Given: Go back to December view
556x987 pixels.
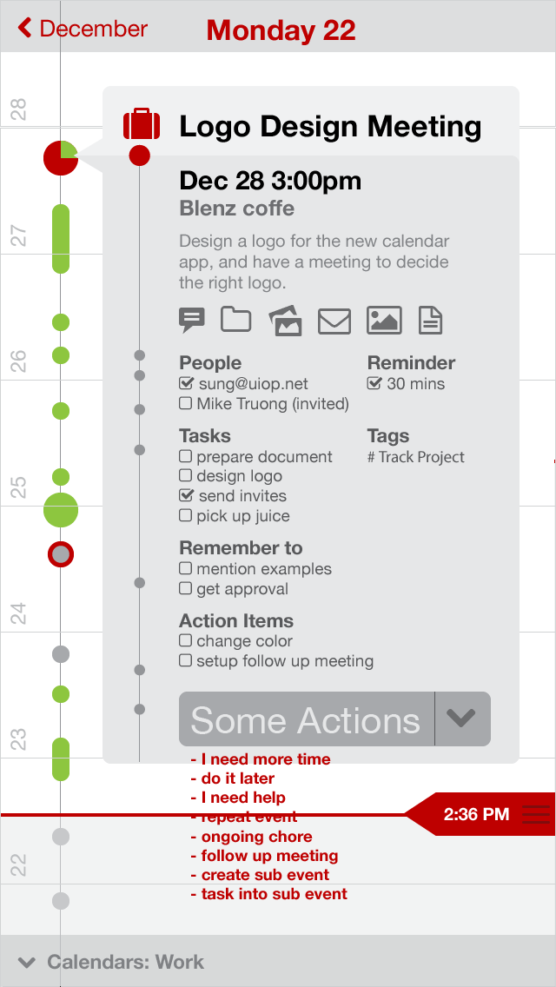Looking at the screenshot, I should coord(83,29).
